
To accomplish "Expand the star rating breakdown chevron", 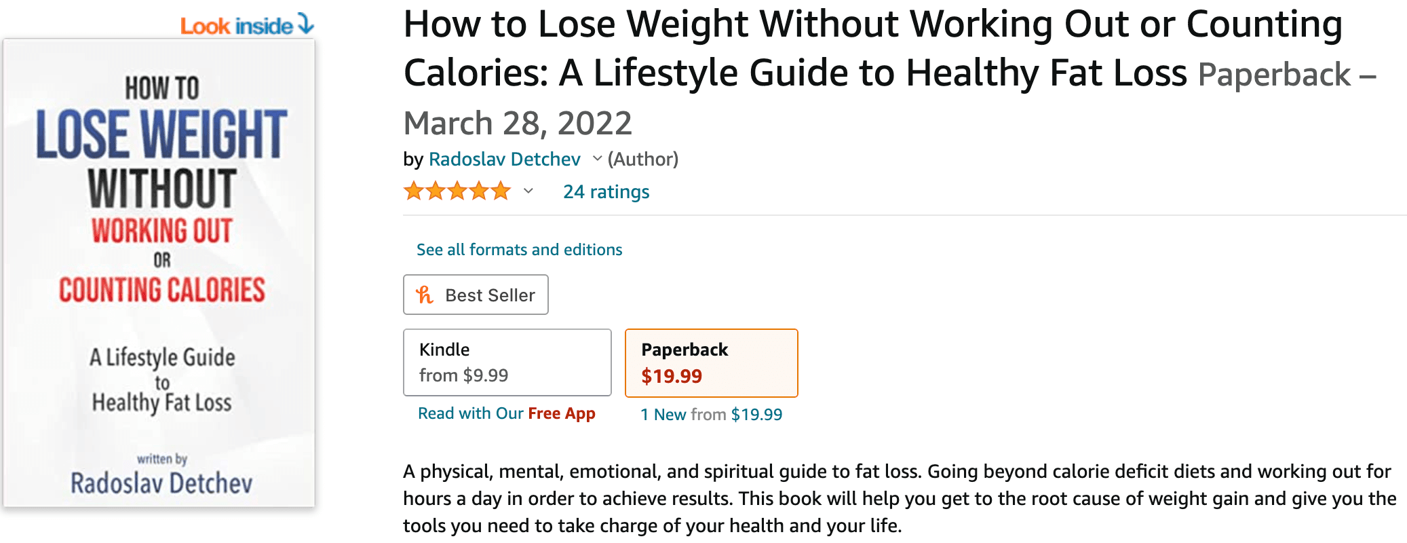I will (x=528, y=191).
